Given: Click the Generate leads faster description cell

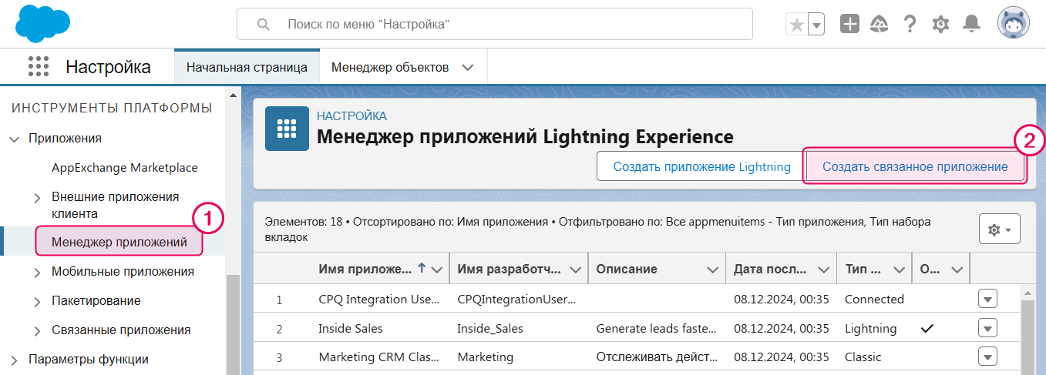Looking at the screenshot, I should 656,328.
